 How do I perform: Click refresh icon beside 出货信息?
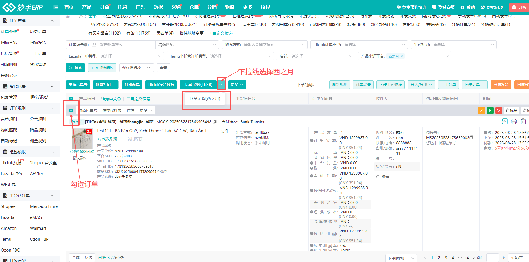pyautogui.click(x=254, y=99)
